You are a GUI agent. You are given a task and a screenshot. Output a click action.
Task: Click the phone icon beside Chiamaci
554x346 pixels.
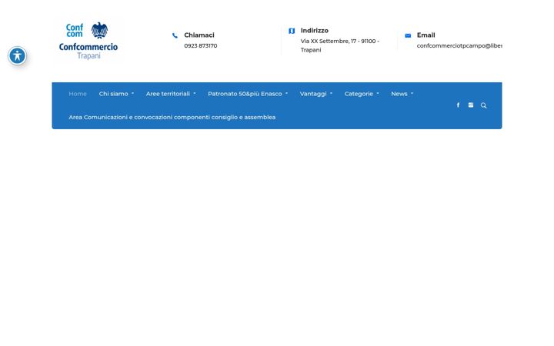[175, 35]
